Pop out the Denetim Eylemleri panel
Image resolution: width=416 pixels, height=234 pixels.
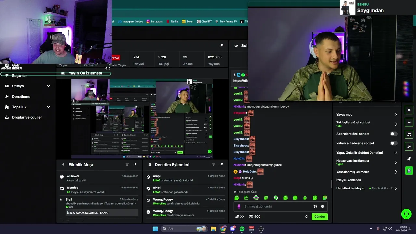(x=221, y=165)
